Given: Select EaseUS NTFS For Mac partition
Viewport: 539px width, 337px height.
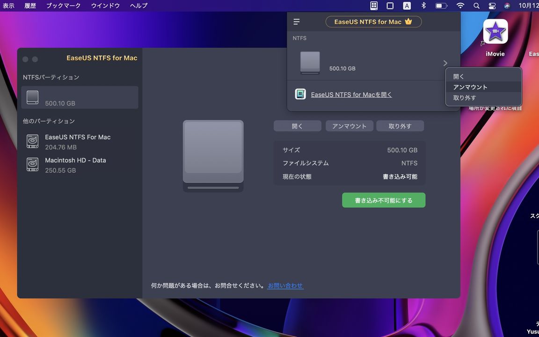Looking at the screenshot, I should click(80, 142).
